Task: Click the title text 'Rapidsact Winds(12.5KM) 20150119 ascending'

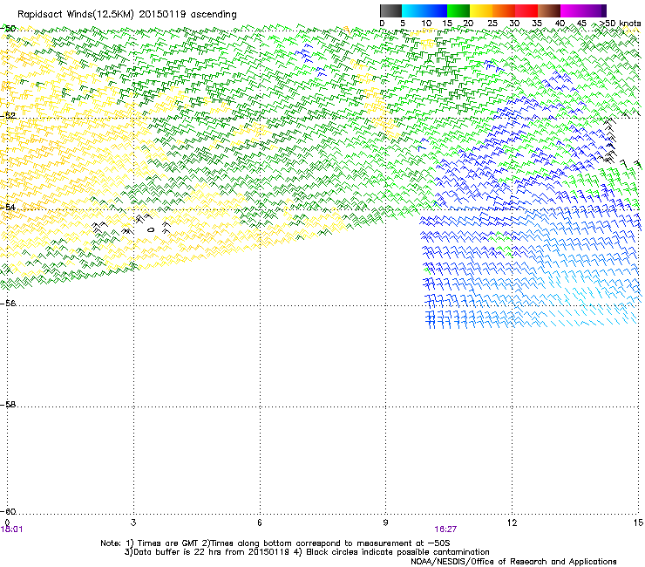Action: point(127,15)
